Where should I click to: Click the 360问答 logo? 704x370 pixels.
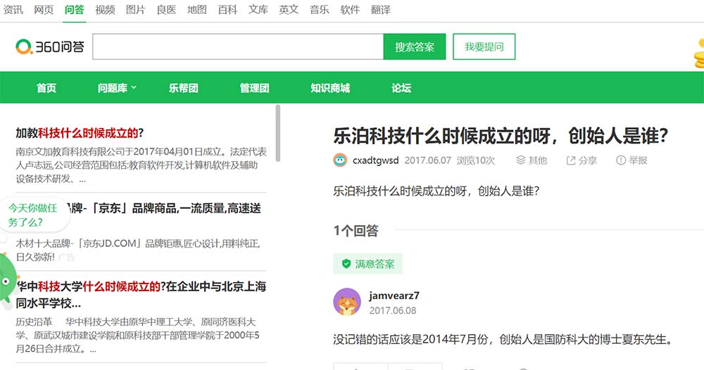(50, 47)
